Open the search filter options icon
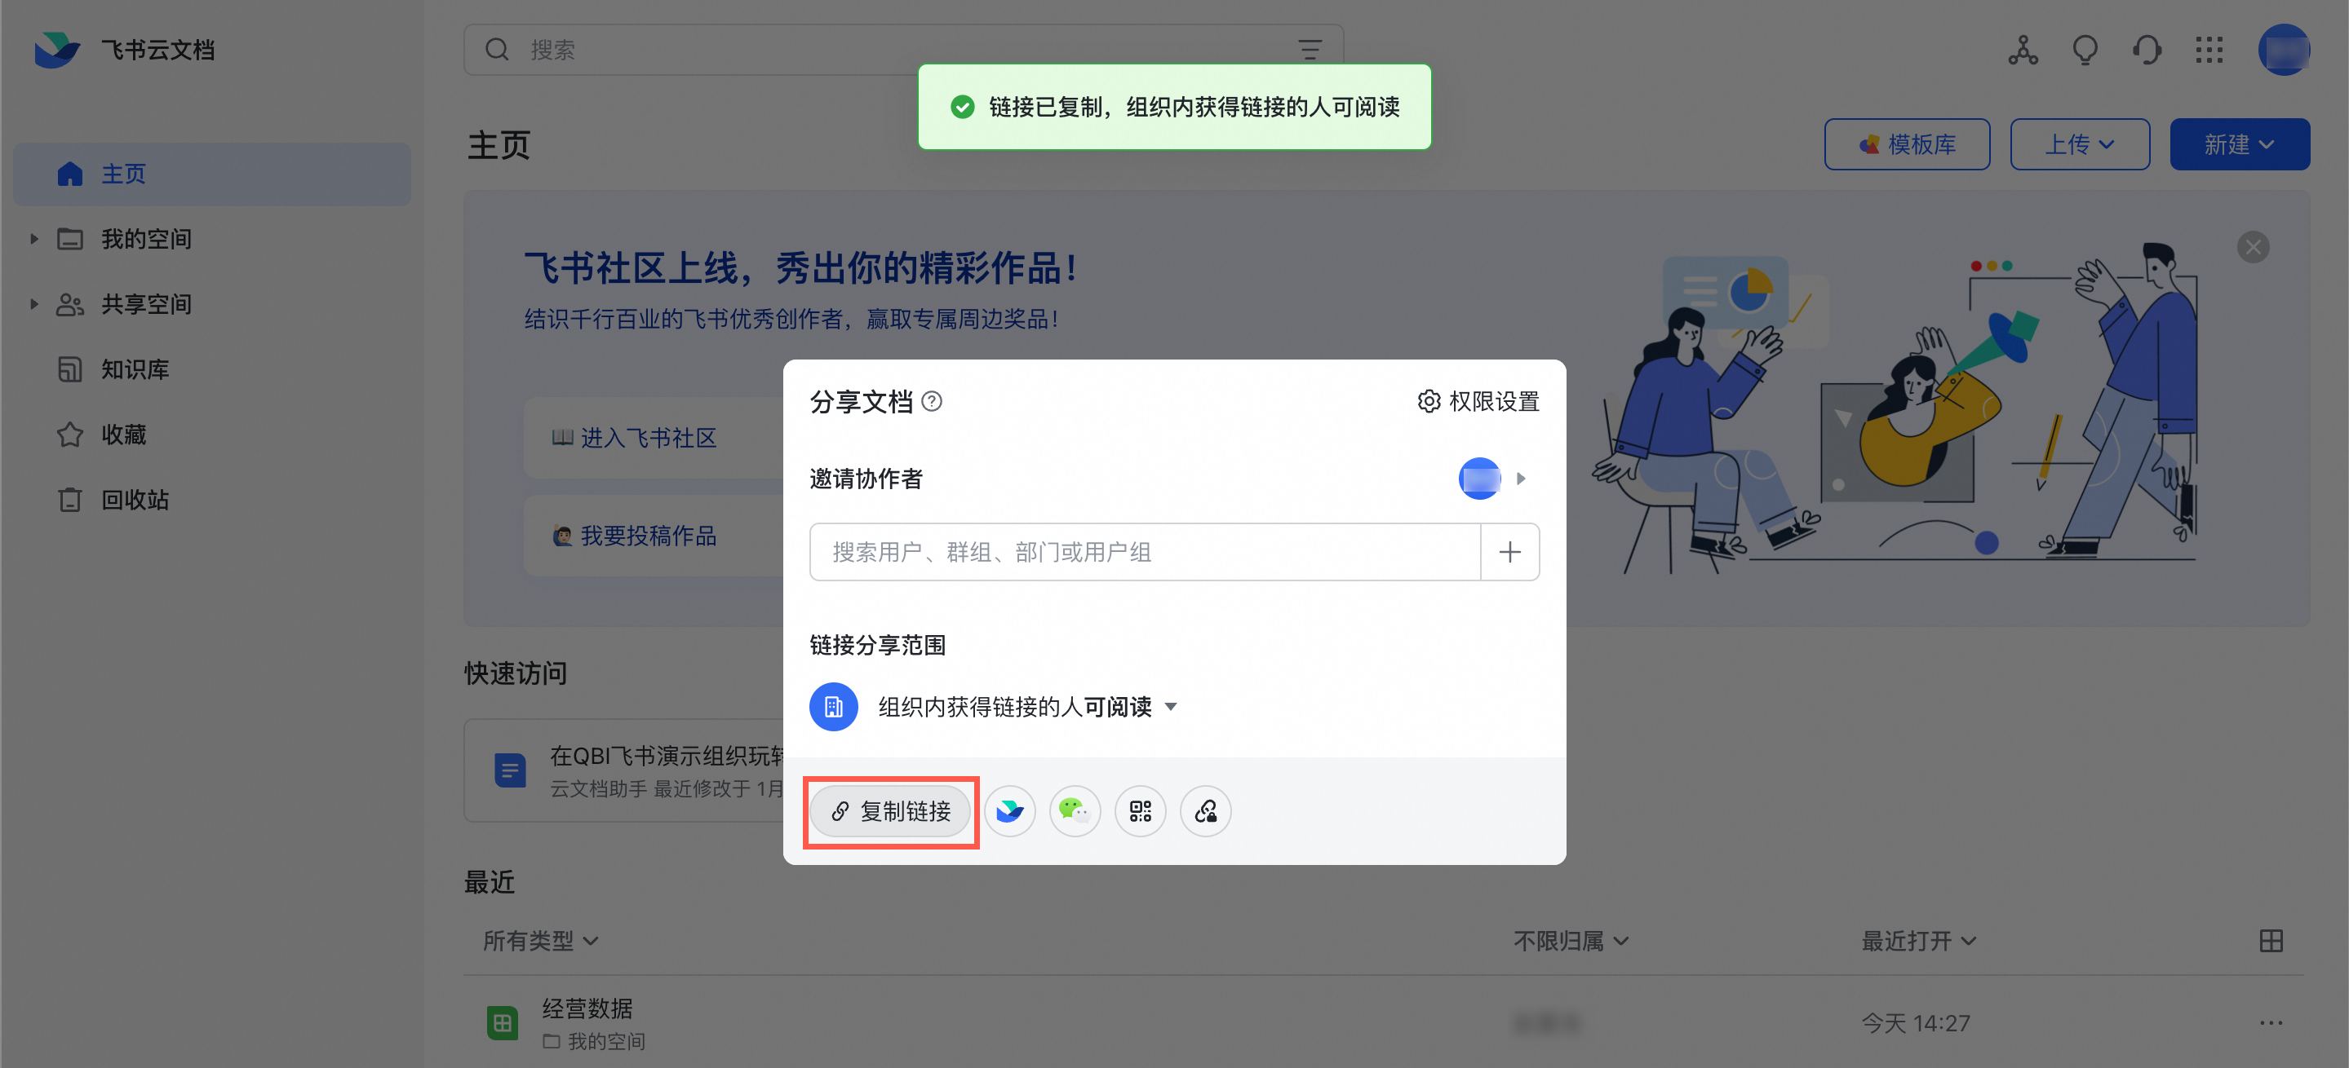Screen dimensions: 2349x1068 (x=1310, y=50)
